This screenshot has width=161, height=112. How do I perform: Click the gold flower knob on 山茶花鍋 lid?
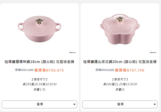[120, 20]
